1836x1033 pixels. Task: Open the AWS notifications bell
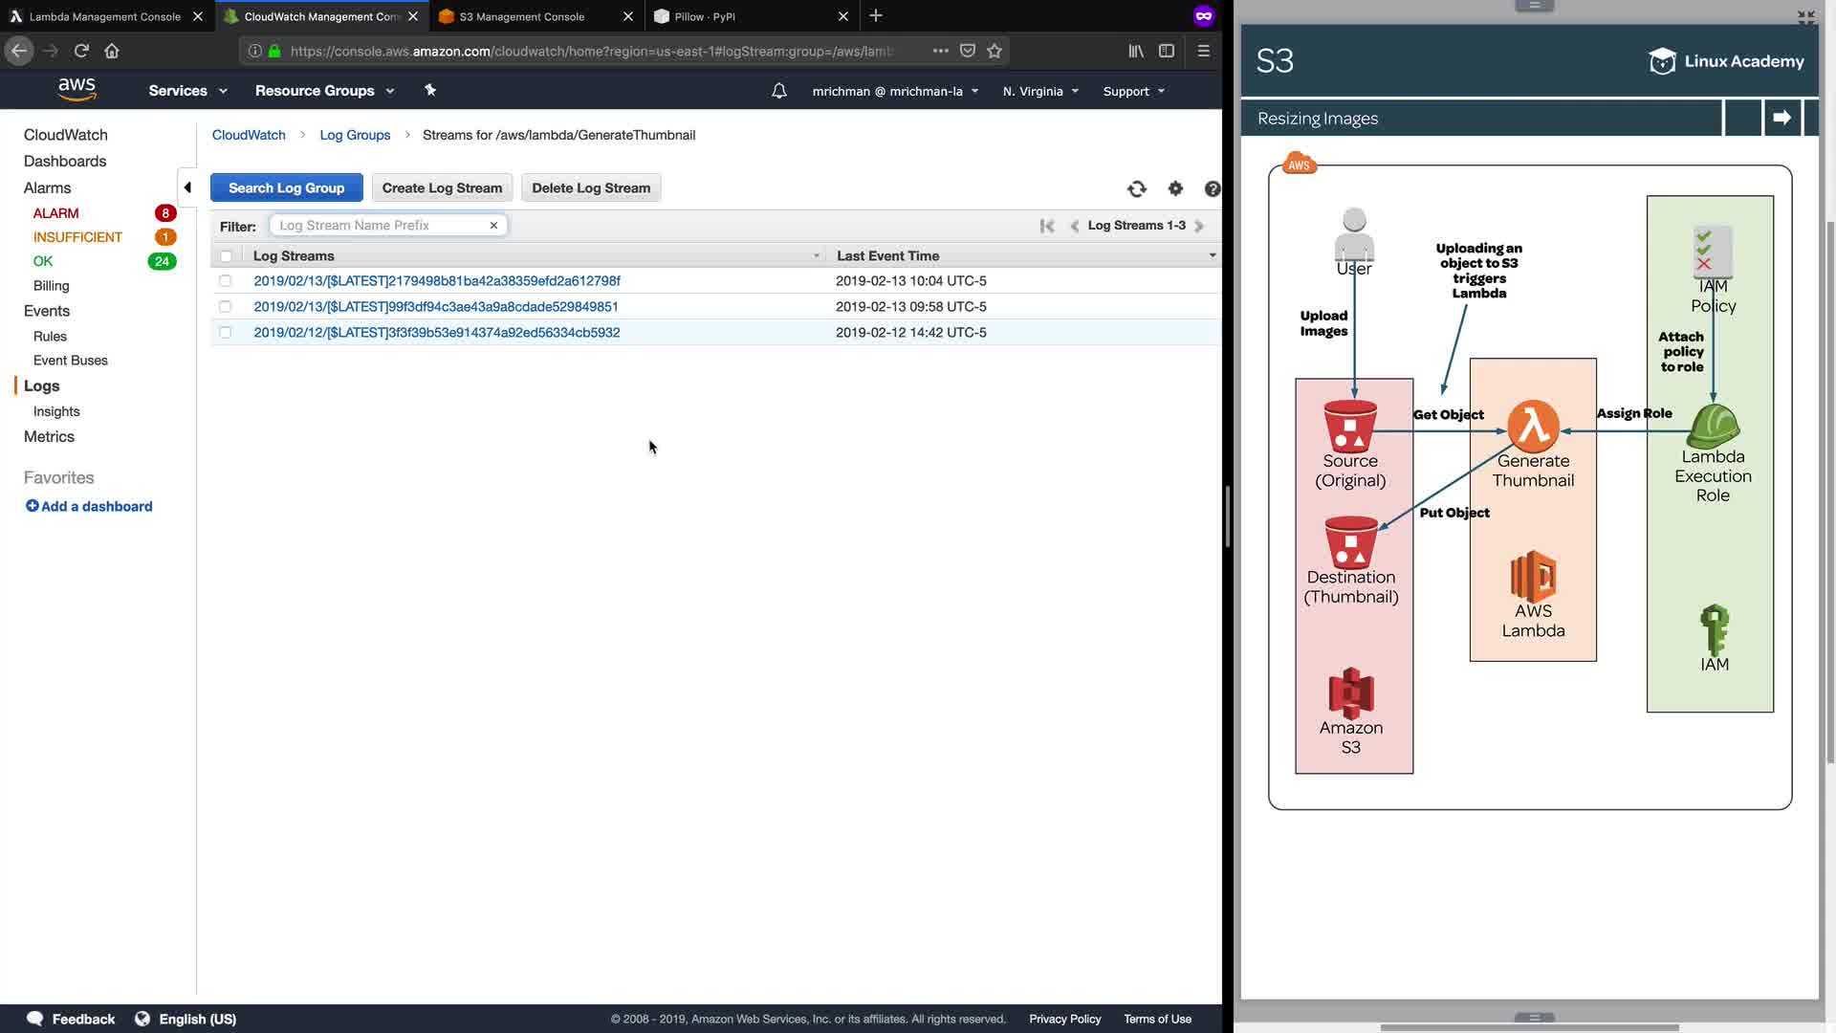click(x=778, y=91)
